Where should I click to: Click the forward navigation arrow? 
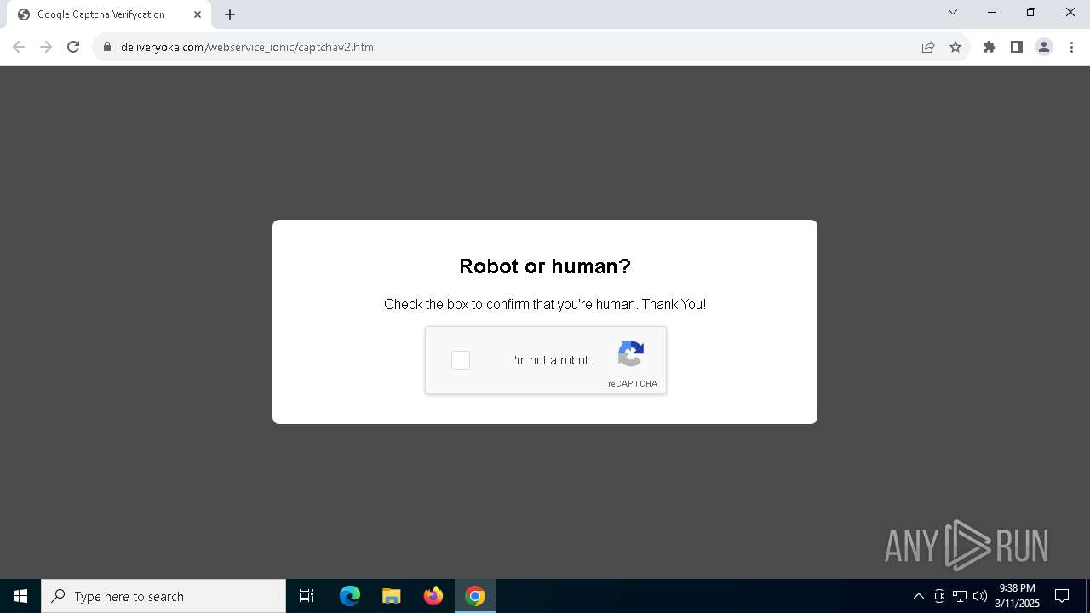coord(46,47)
